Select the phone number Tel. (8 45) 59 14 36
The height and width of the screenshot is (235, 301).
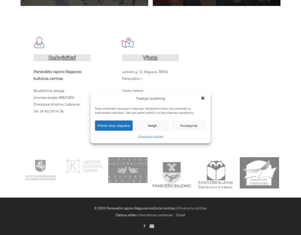coord(49,111)
